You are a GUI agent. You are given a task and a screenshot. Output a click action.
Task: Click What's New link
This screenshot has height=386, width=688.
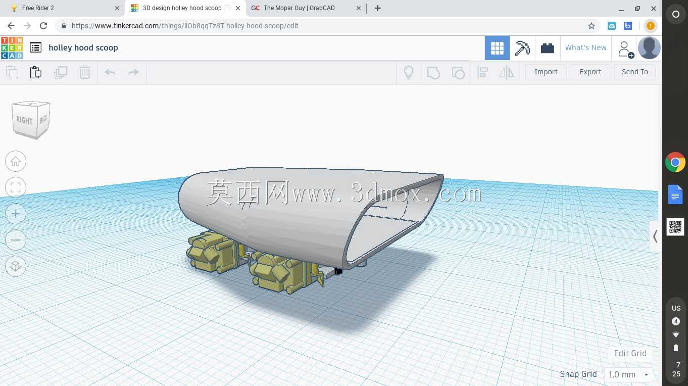585,47
